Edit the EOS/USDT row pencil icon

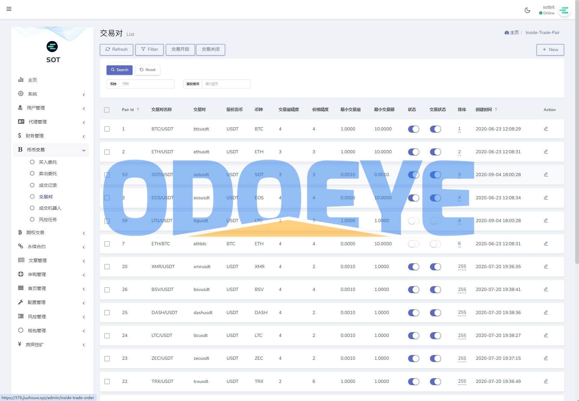coord(546,198)
